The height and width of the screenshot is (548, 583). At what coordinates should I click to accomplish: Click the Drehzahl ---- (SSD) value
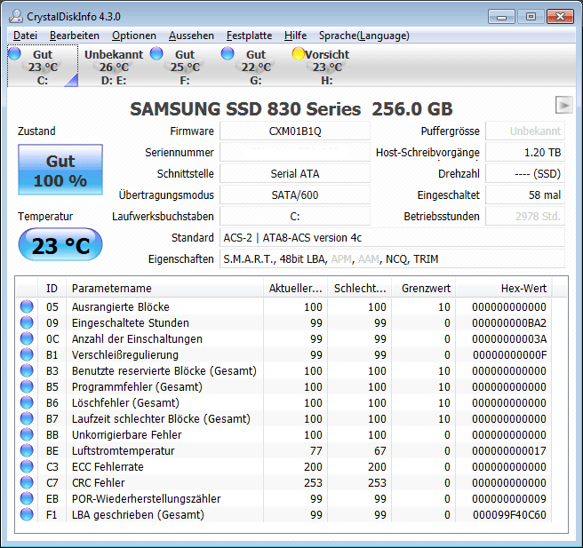point(525,174)
